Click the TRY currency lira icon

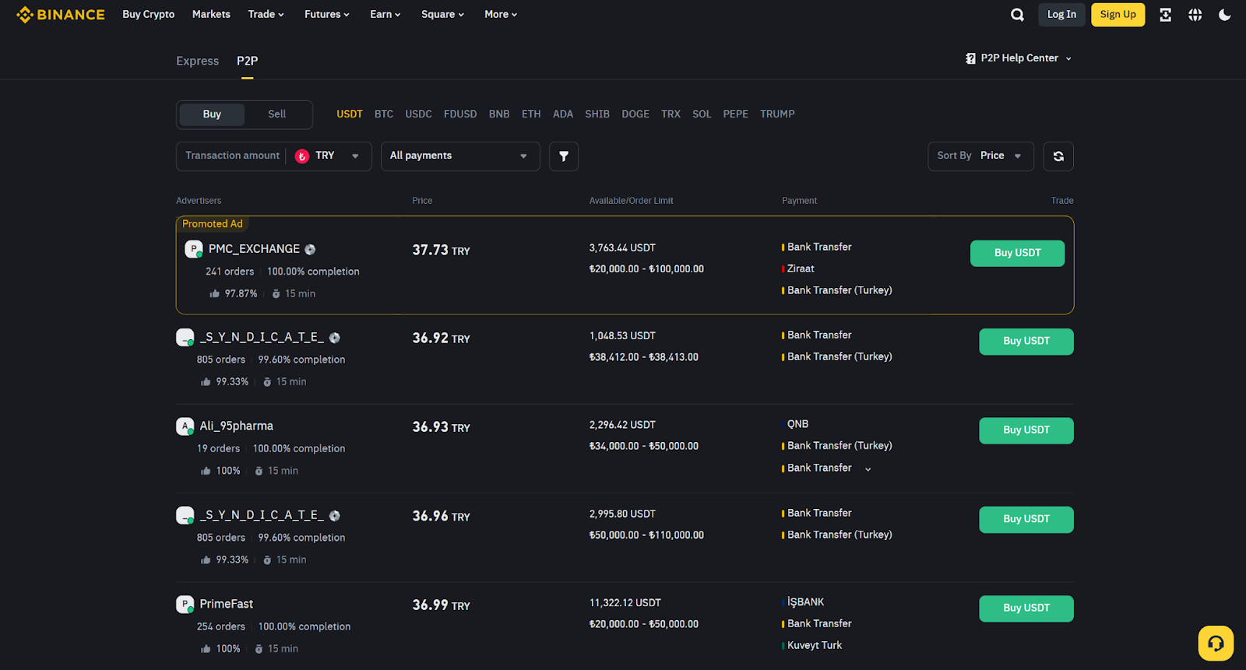(302, 156)
